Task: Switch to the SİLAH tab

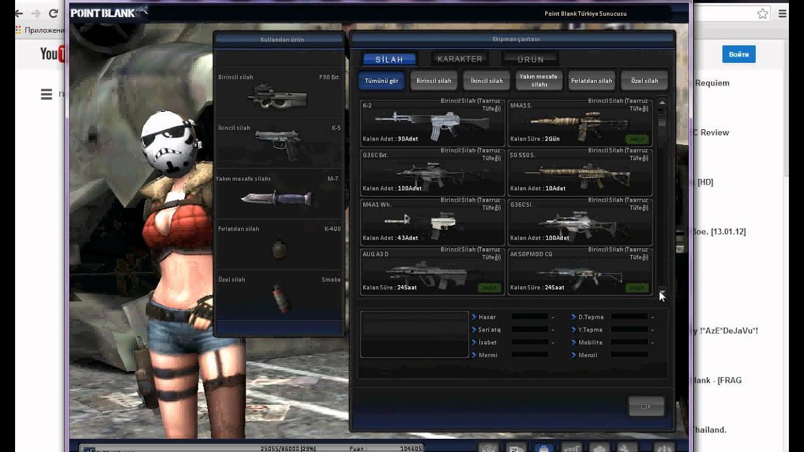Action: pos(389,60)
